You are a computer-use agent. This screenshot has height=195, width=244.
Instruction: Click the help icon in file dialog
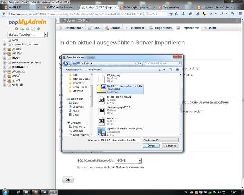(177, 70)
